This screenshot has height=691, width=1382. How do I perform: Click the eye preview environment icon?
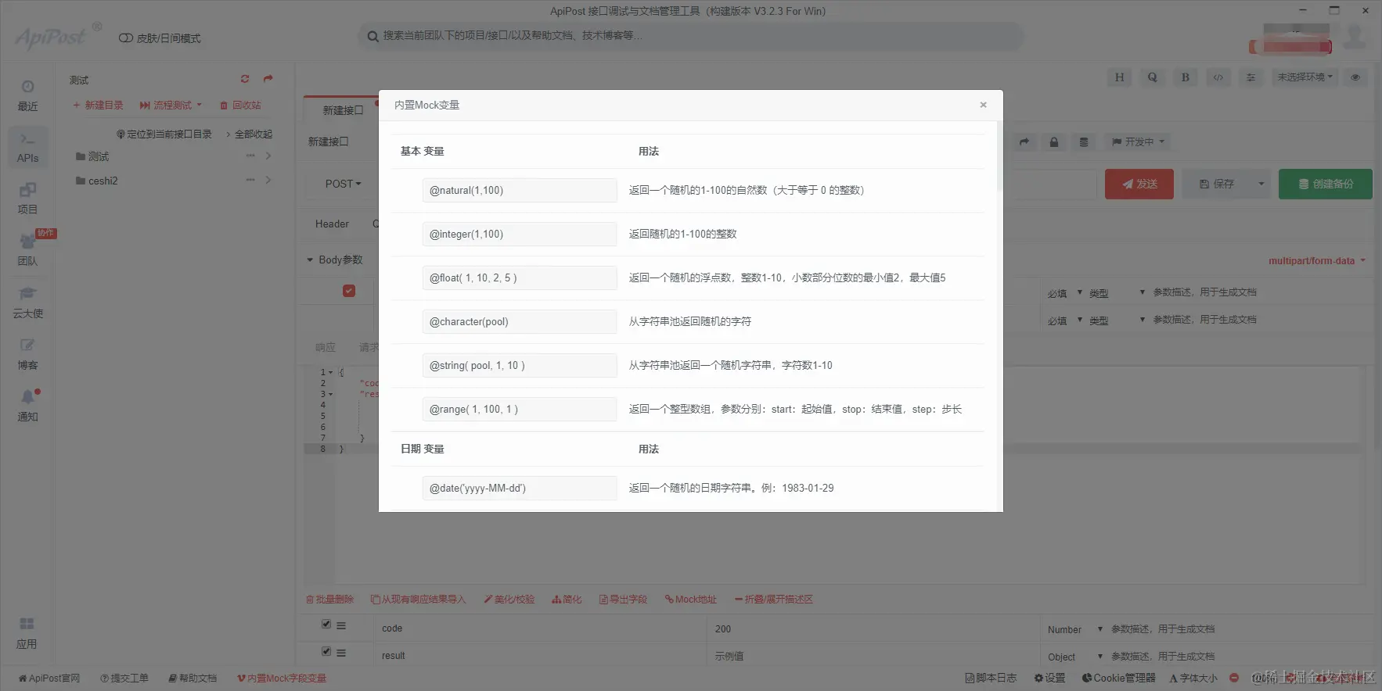1355,77
